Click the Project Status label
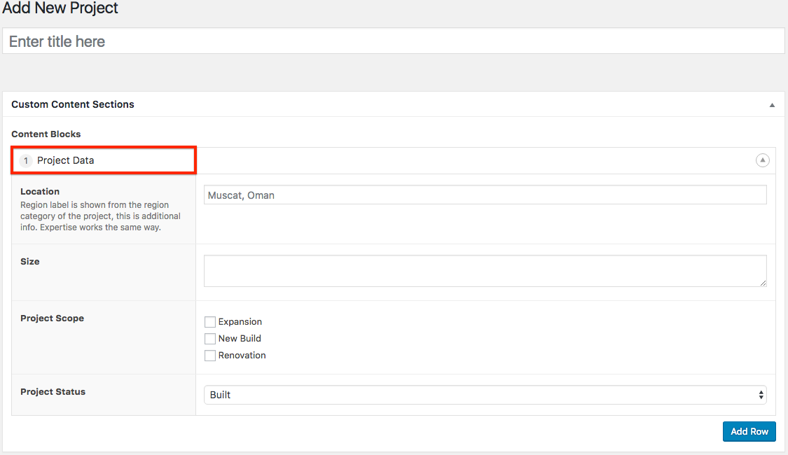The width and height of the screenshot is (788, 455). (53, 391)
